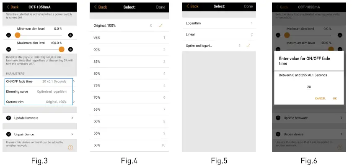This screenshot has height=168, width=352.
Task: Choose the Optimized logarithm option
Action: pyautogui.click(x=219, y=46)
